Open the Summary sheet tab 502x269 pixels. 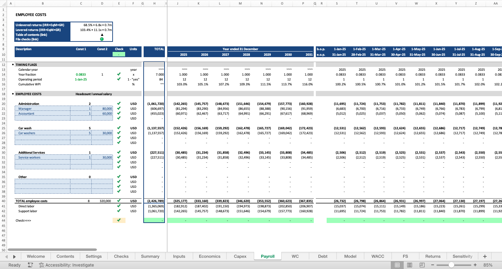click(150, 256)
